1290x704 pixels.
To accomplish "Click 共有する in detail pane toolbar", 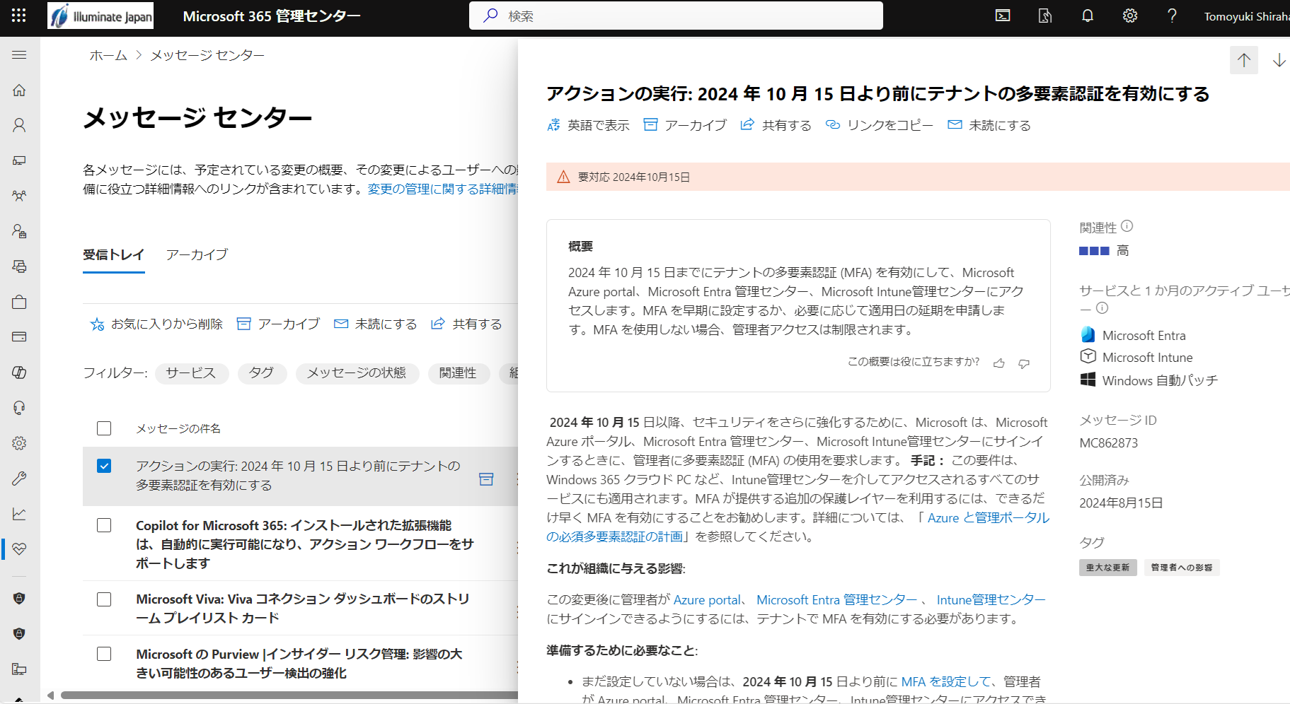I will (776, 125).
